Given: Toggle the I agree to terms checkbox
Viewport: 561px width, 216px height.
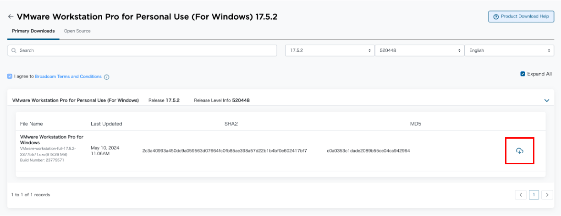Looking at the screenshot, I should pyautogui.click(x=10, y=76).
